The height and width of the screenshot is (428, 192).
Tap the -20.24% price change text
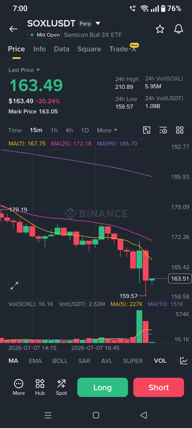tap(48, 101)
